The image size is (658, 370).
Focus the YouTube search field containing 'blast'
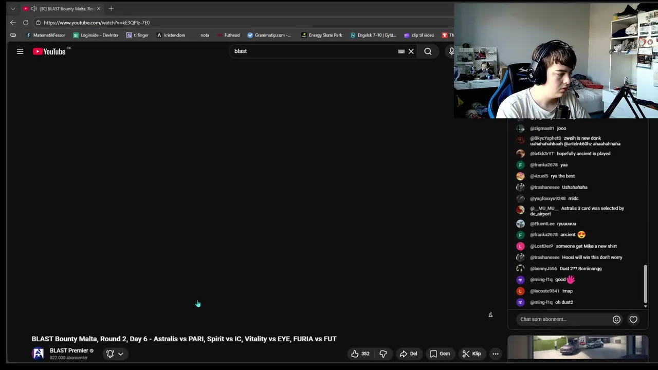click(314, 51)
